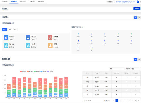This screenshot has height=103, width=141.
Task: Switch score overview section to table view
Action: coord(139,18)
